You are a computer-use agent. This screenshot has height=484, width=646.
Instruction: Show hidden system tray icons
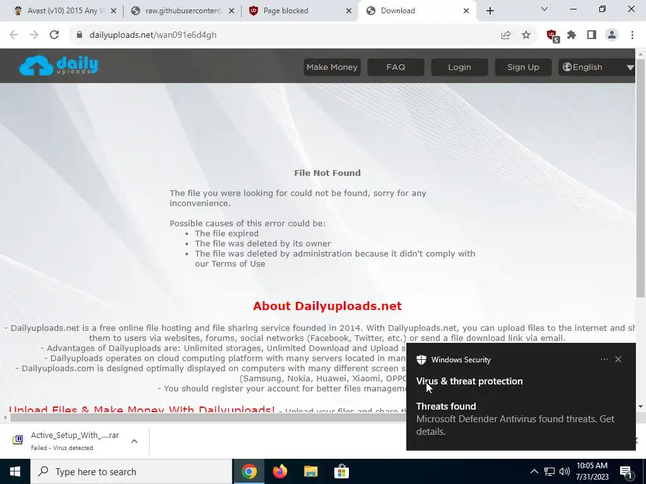point(534,471)
